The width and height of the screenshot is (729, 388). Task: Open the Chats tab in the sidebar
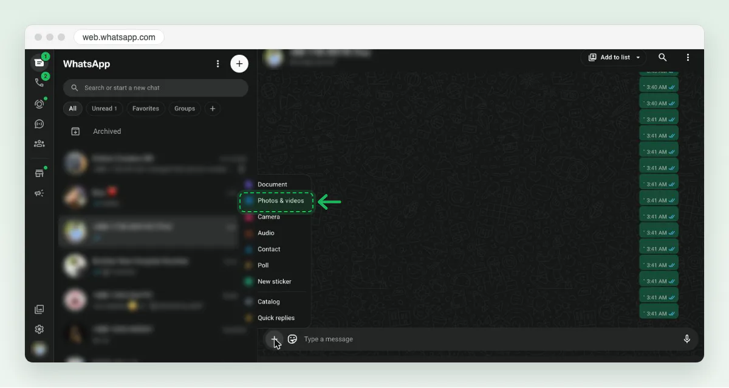pos(39,62)
